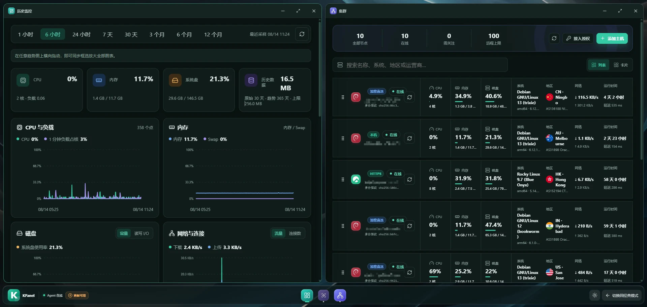Click the traffic spike in network chart
The image size is (647, 307).
tap(222, 270)
